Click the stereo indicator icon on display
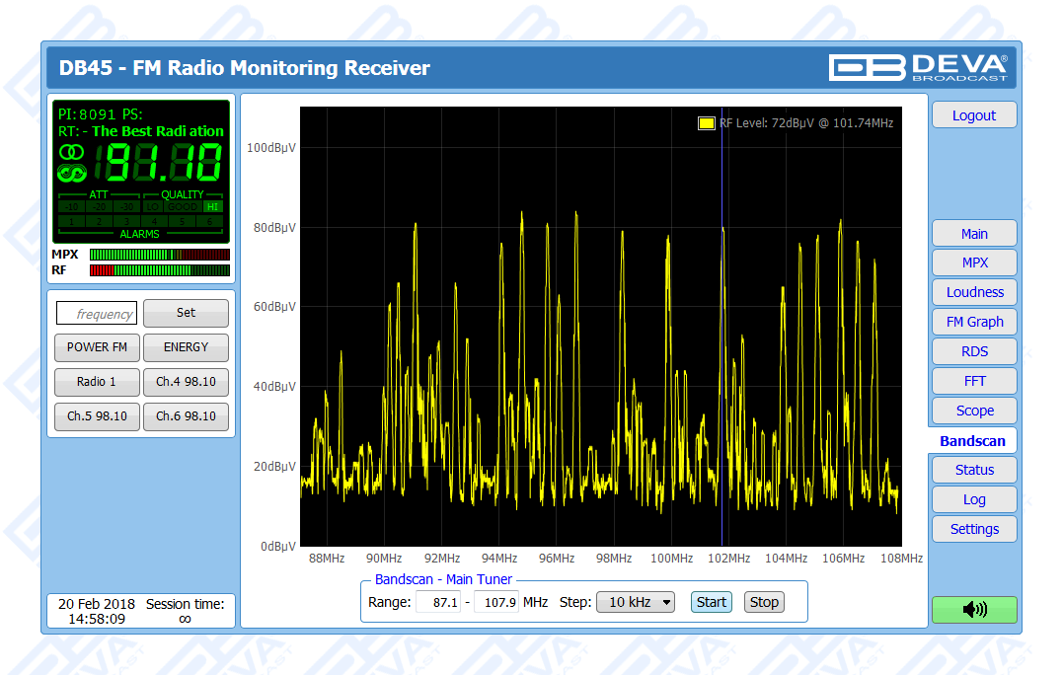This screenshot has height=675, width=1063. (x=71, y=152)
